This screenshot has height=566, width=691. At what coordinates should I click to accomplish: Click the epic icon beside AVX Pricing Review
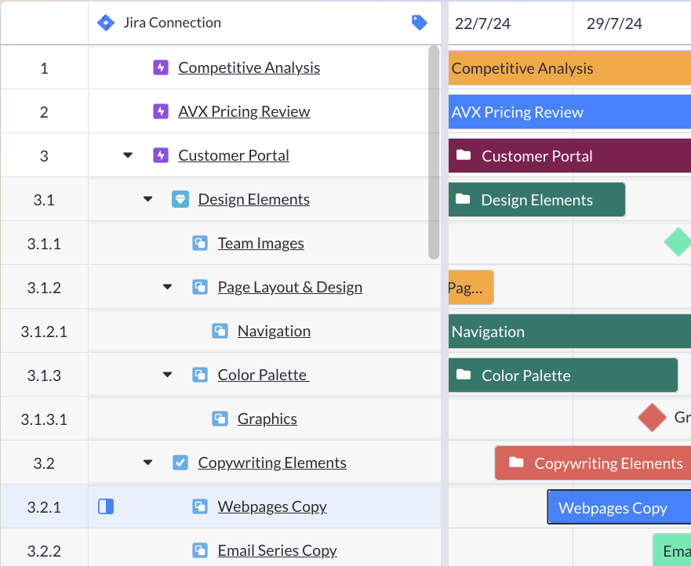(161, 111)
